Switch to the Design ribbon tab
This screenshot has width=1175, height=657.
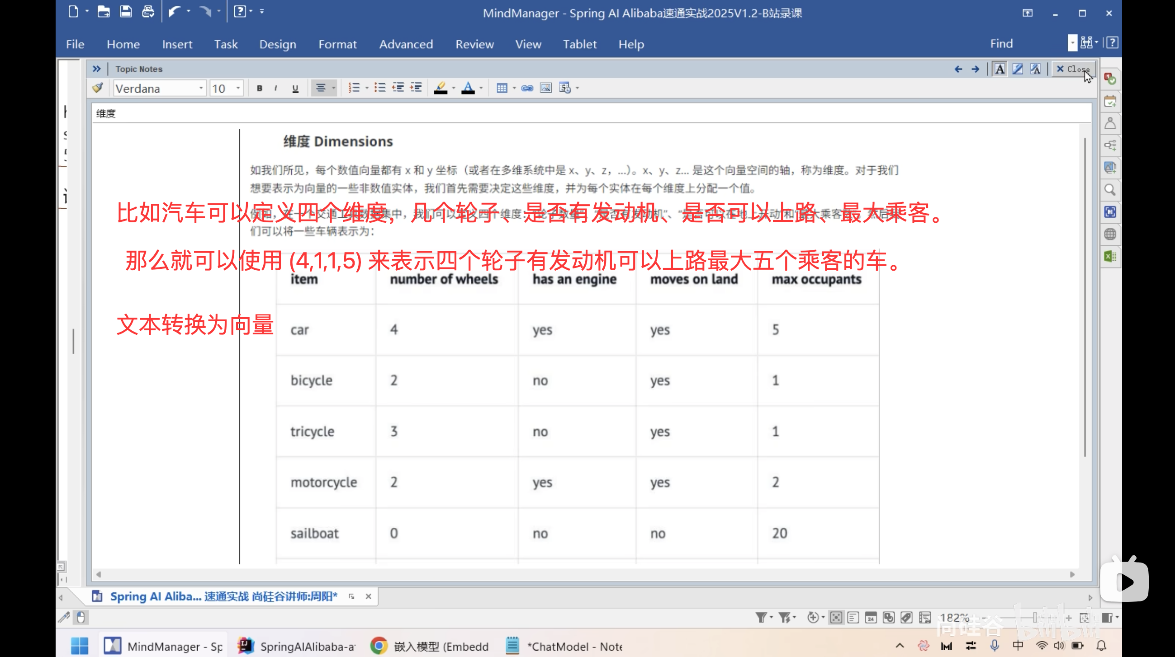(277, 44)
